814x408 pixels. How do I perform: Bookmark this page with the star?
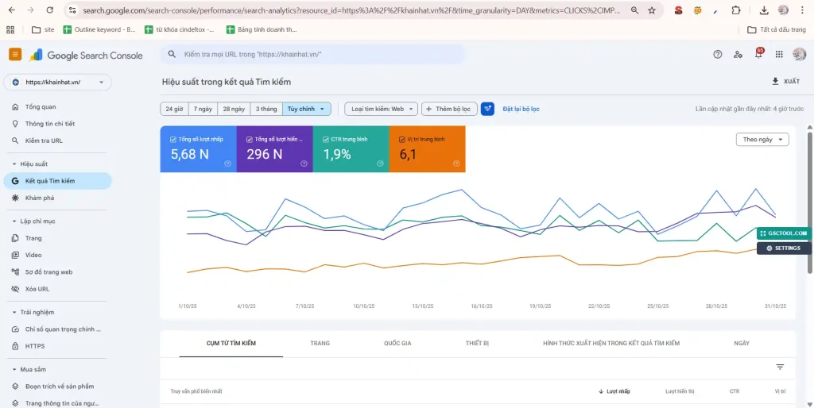[x=652, y=10]
